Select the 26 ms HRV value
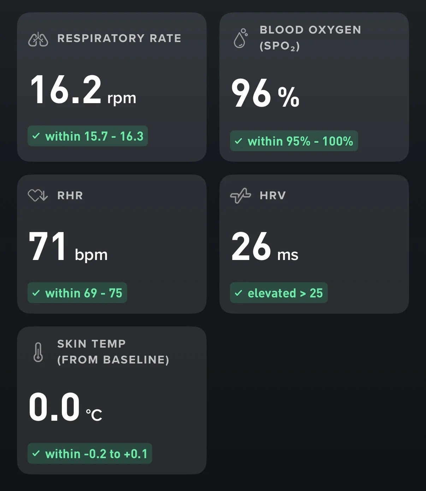The width and height of the screenshot is (426, 491). click(265, 247)
